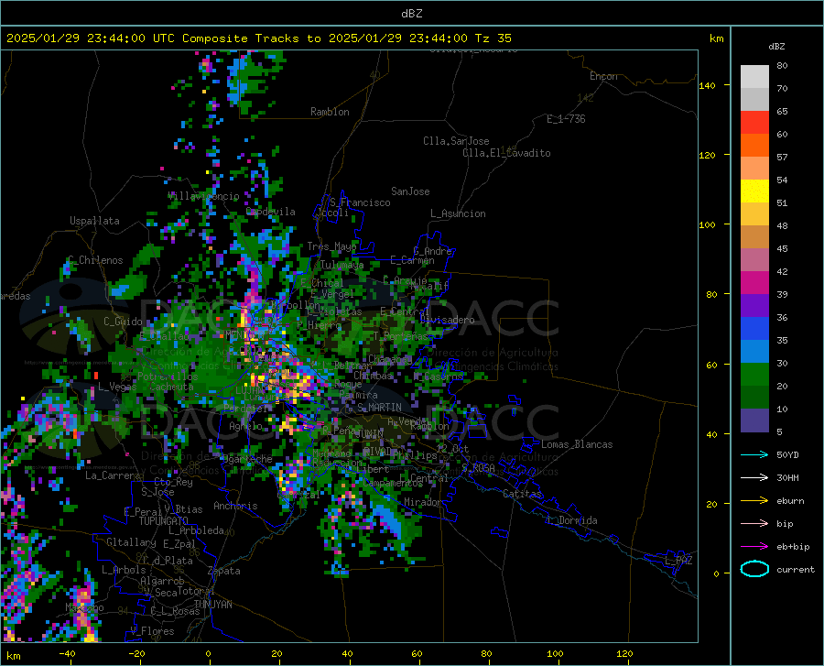Click the magenta eb+bip arrow icon
The height and width of the screenshot is (666, 824).
(x=754, y=547)
